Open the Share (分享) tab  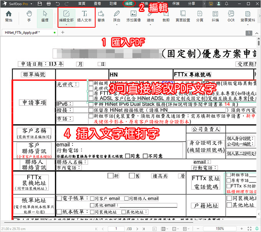point(192,3)
